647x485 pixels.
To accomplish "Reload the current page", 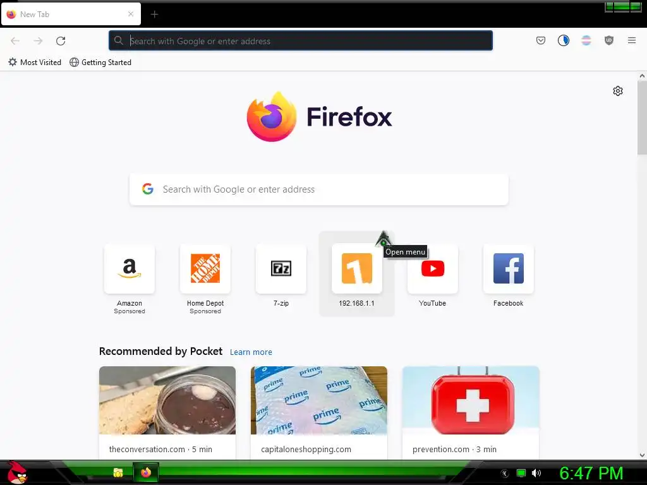I will (x=61, y=41).
